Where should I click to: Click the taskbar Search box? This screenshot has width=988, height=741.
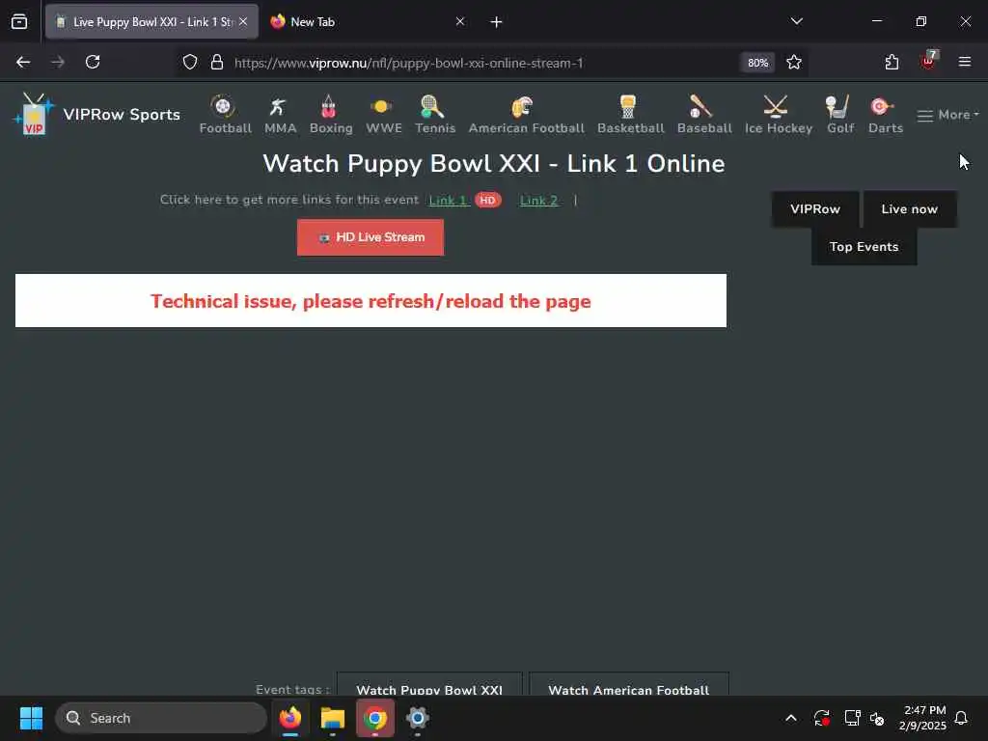(x=161, y=718)
